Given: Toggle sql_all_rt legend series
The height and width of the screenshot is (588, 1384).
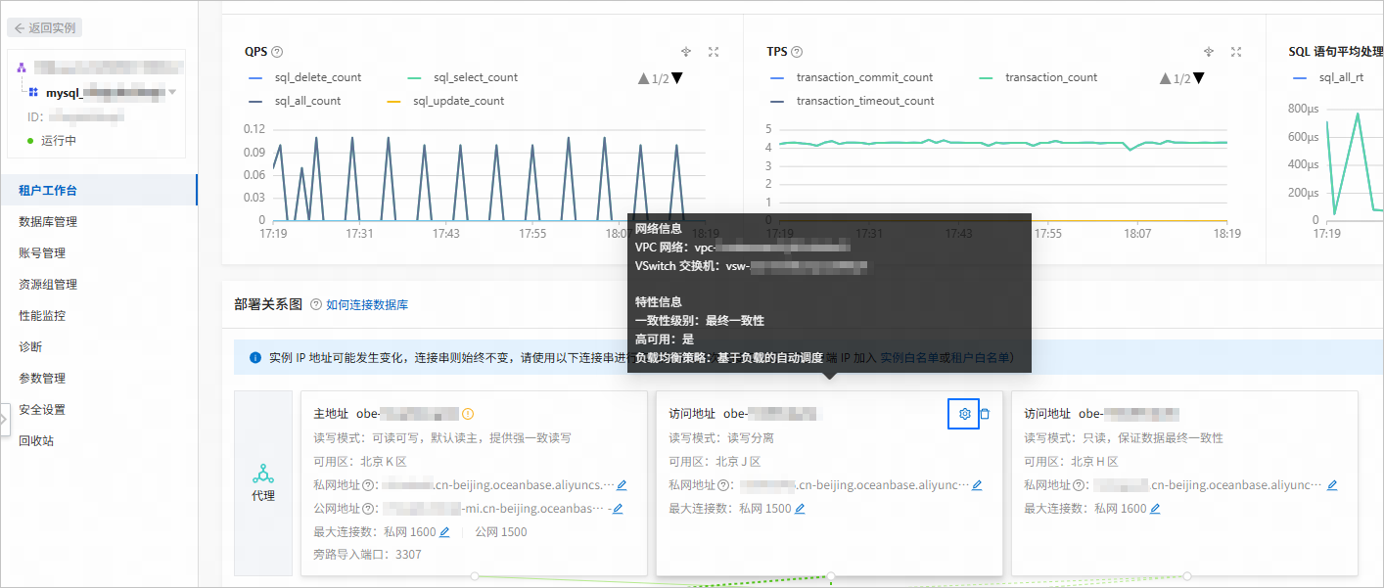Looking at the screenshot, I should (1329, 77).
